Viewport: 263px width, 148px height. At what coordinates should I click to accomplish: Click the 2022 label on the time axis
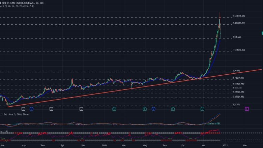click(225, 145)
